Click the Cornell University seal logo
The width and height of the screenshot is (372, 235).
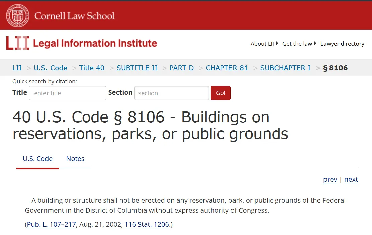pos(18,15)
